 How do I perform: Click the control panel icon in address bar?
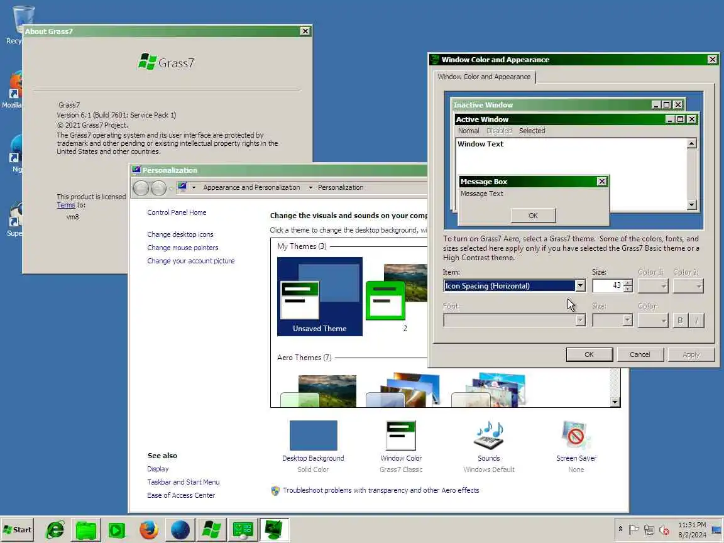183,187
